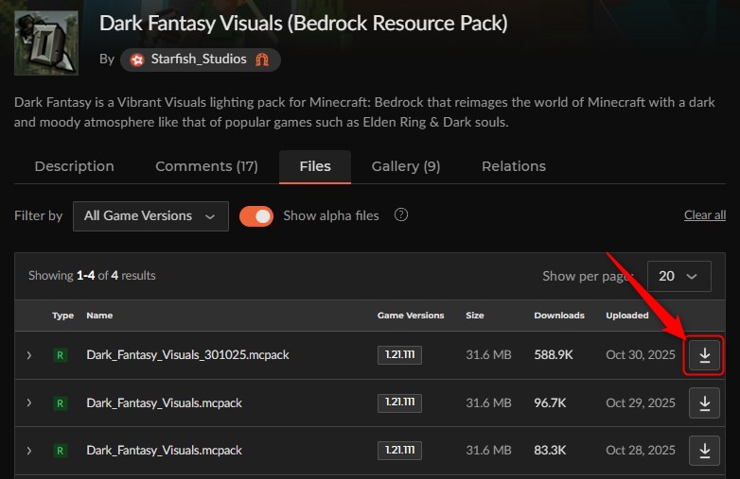Viewport: 740px width, 479px height.
Task: Expand the Dark_Fantasy_Visuals_301025.mcpack row
Action: click(x=28, y=355)
